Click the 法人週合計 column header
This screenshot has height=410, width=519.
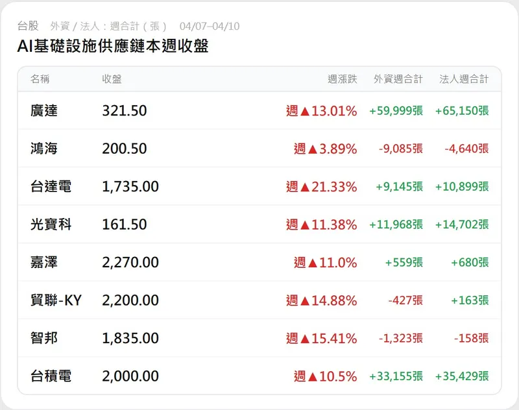(464, 79)
